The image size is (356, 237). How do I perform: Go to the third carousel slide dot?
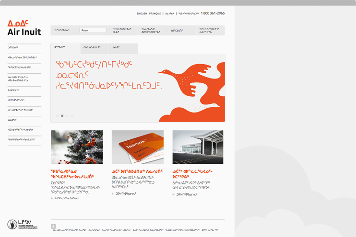[x=67, y=116]
